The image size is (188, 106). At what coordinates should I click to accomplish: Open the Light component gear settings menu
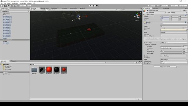click(187, 22)
